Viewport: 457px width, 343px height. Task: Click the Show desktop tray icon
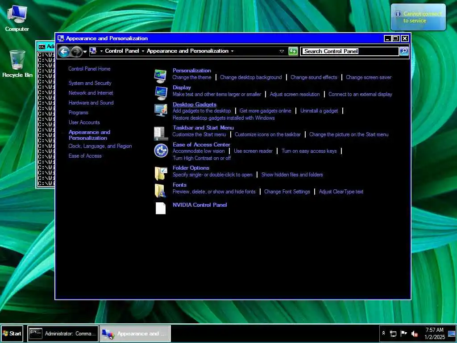pyautogui.click(x=452, y=334)
